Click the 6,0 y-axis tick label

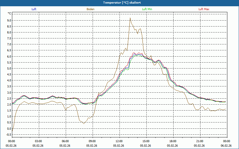coord(9,57)
